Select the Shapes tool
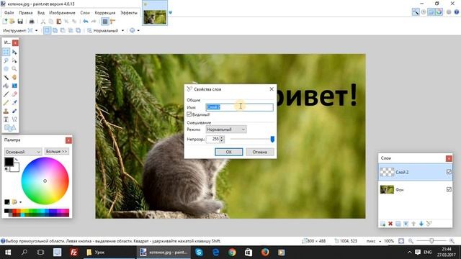Image resolution: width=461 pixels, height=259 pixels. coord(10,128)
